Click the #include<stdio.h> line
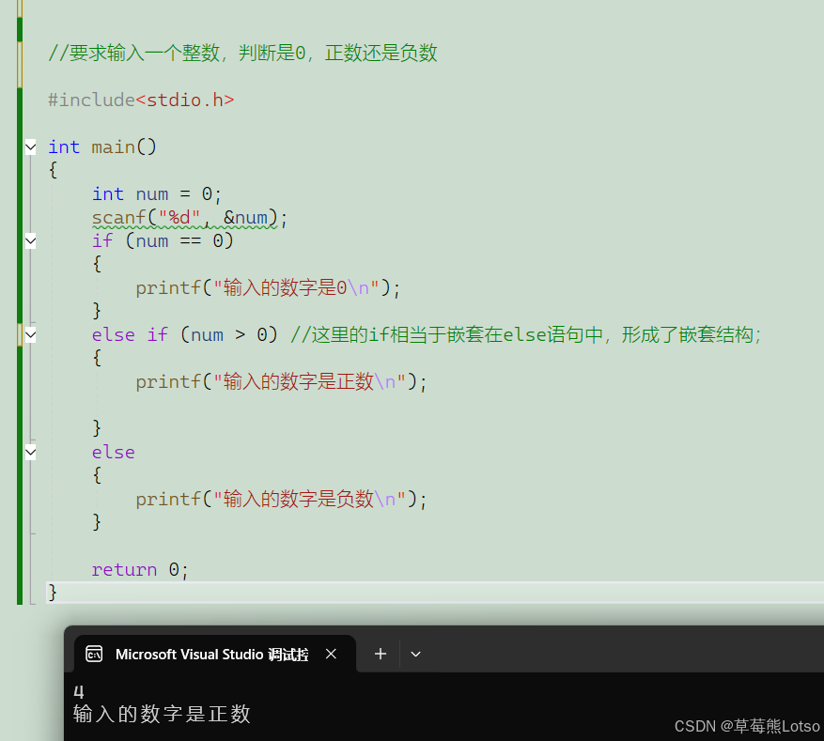Viewport: 824px width, 741px height. [x=141, y=100]
